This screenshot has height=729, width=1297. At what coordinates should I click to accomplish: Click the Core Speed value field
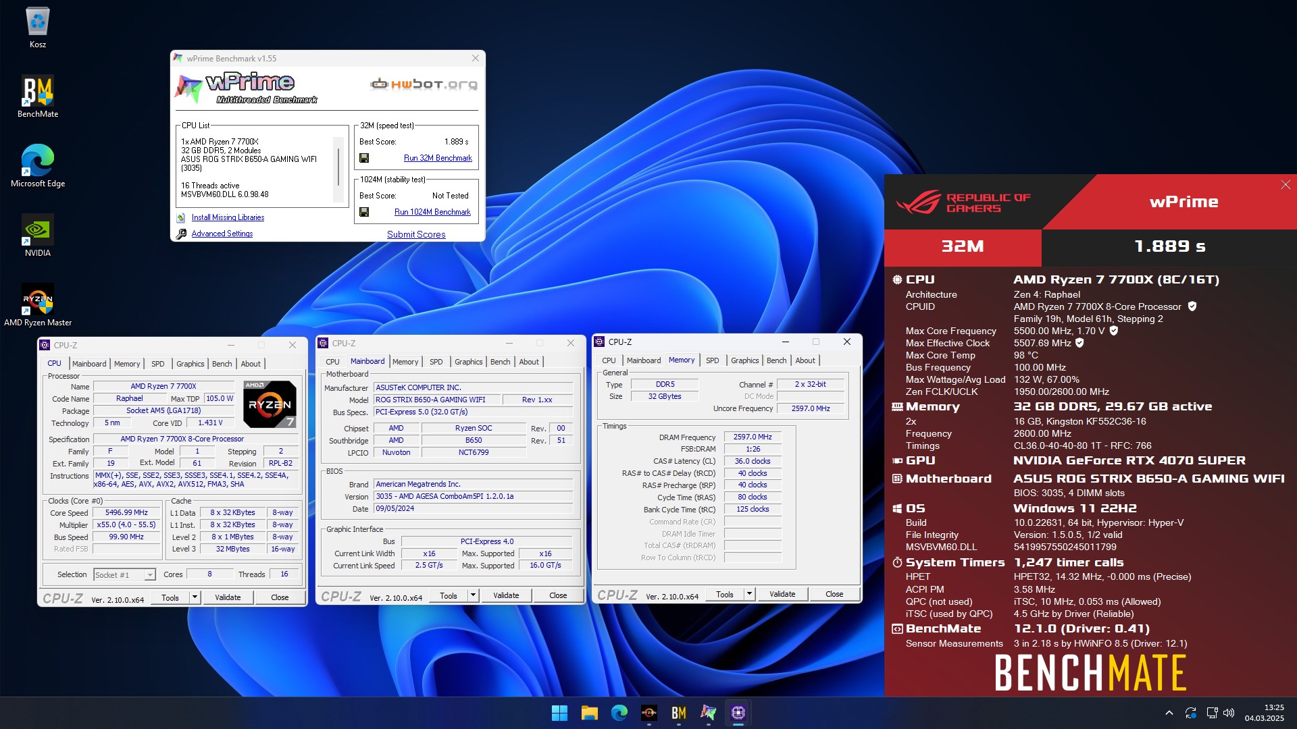127,513
